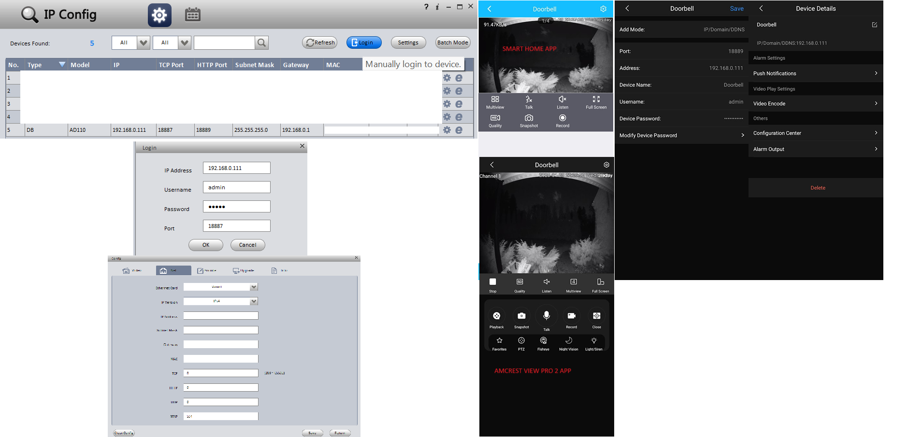Click the magnifier search button next to search field
Screen dimensions: 922x437
(x=261, y=43)
